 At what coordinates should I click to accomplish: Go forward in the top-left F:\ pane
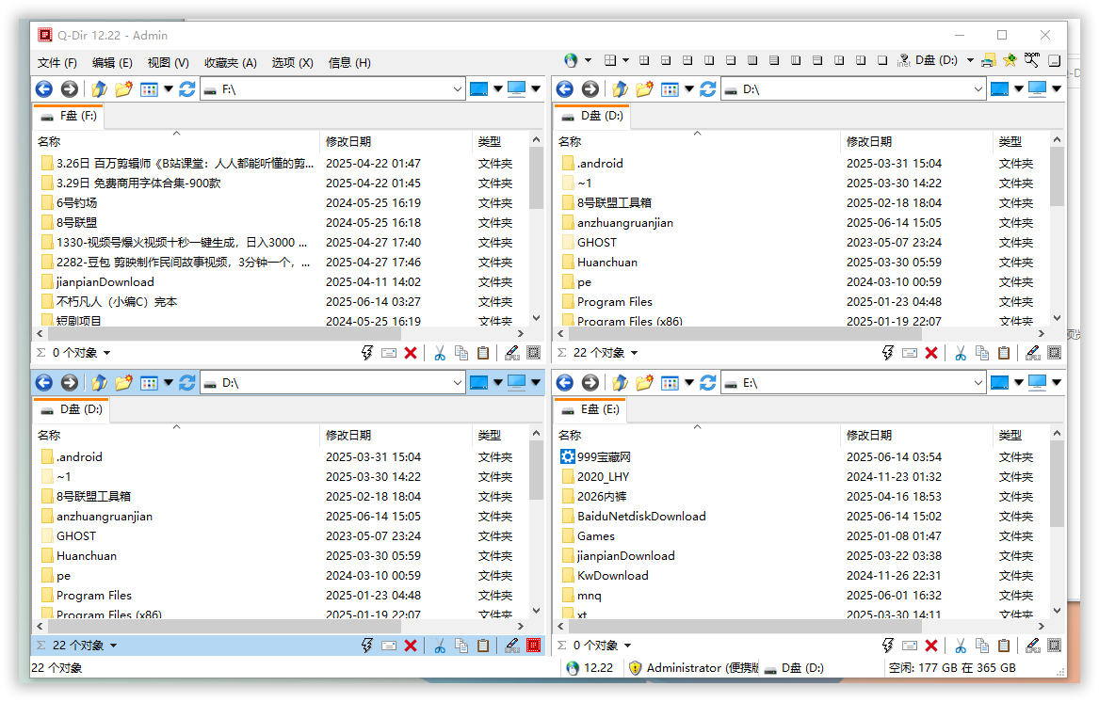(x=69, y=89)
